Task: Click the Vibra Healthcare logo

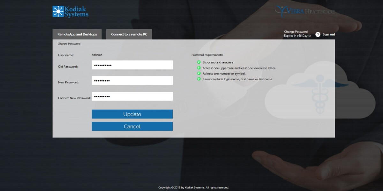Action: click(305, 11)
